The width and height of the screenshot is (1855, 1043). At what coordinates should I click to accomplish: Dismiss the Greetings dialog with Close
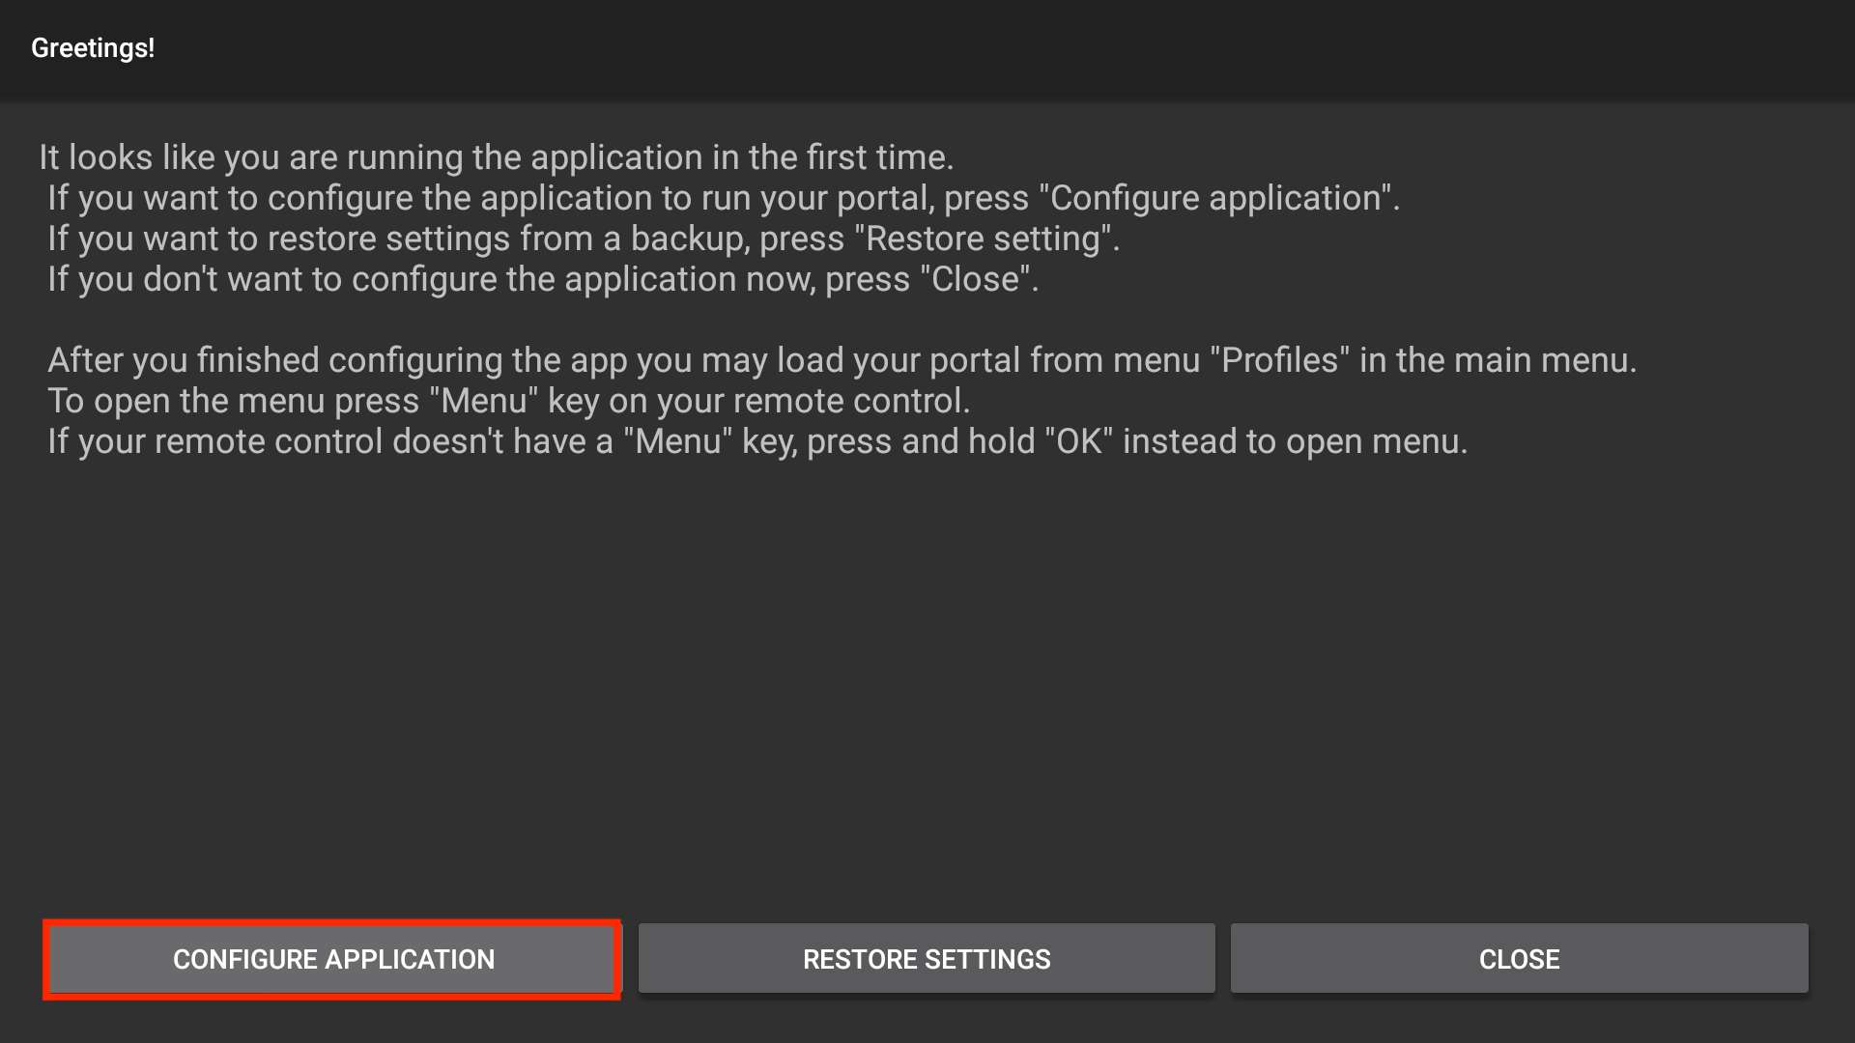tap(1519, 959)
